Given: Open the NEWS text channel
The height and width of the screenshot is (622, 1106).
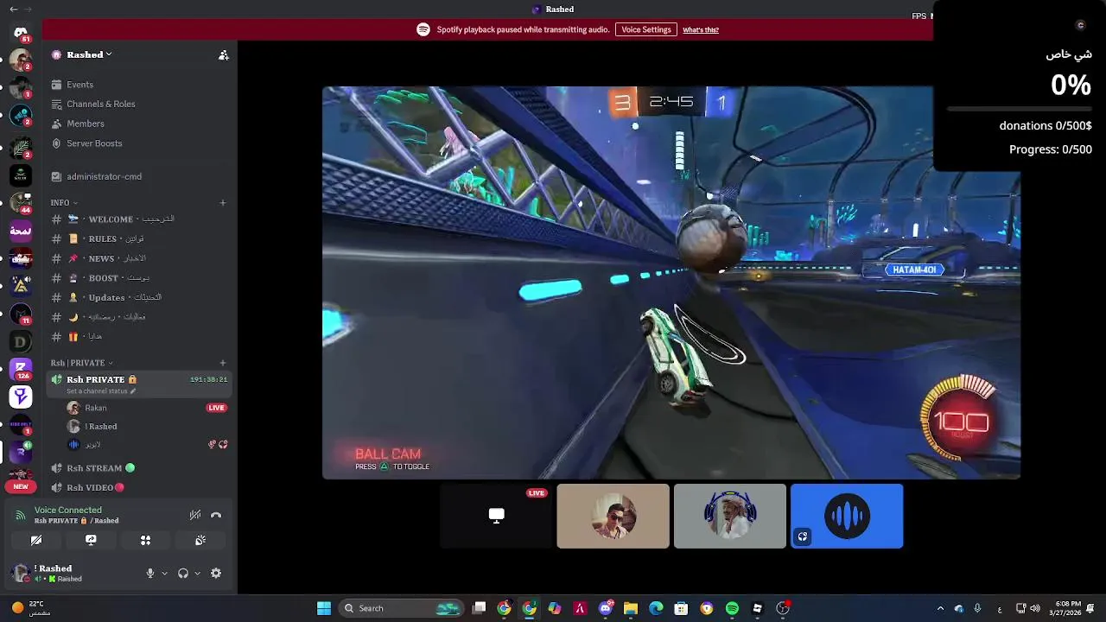Looking at the screenshot, I should pyautogui.click(x=139, y=258).
